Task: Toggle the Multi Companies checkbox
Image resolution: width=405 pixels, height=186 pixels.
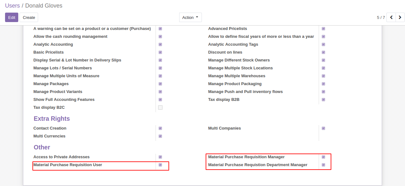Action: tap(323, 128)
